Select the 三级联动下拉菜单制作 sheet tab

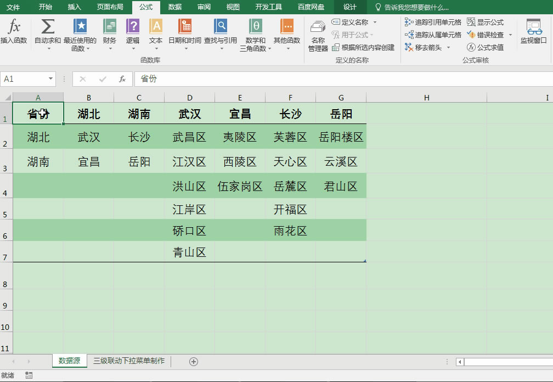(x=129, y=361)
